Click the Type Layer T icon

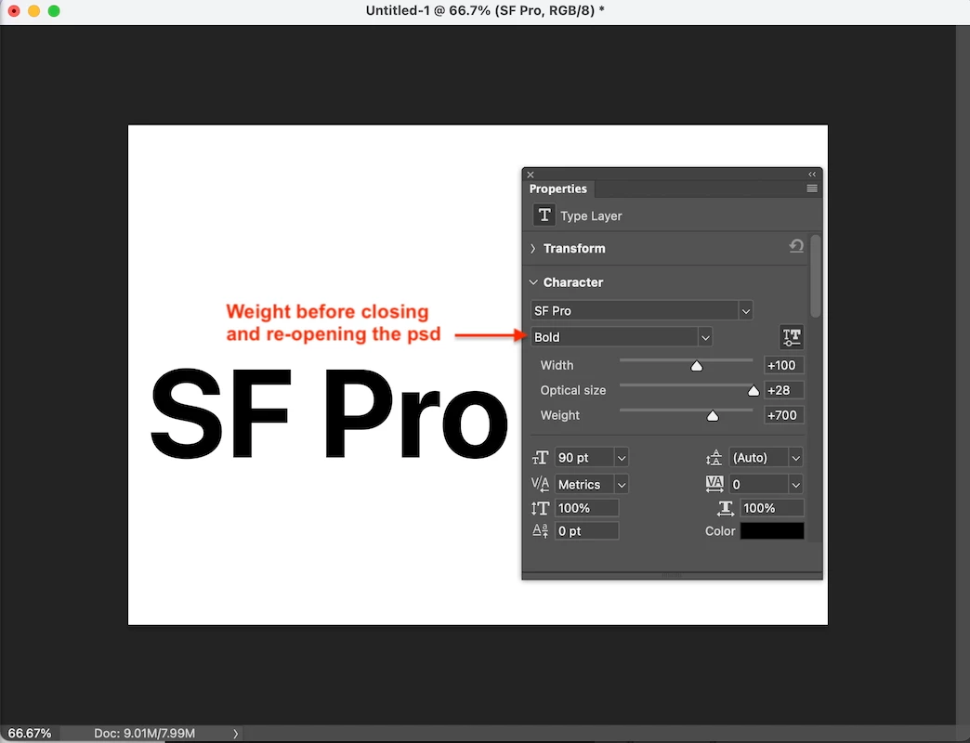point(544,215)
